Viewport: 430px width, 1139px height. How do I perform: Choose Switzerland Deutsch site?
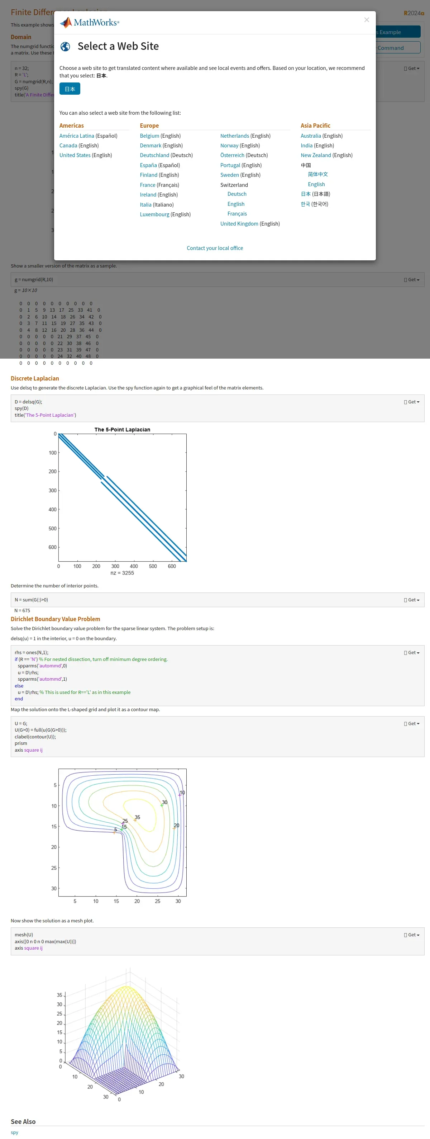237,194
